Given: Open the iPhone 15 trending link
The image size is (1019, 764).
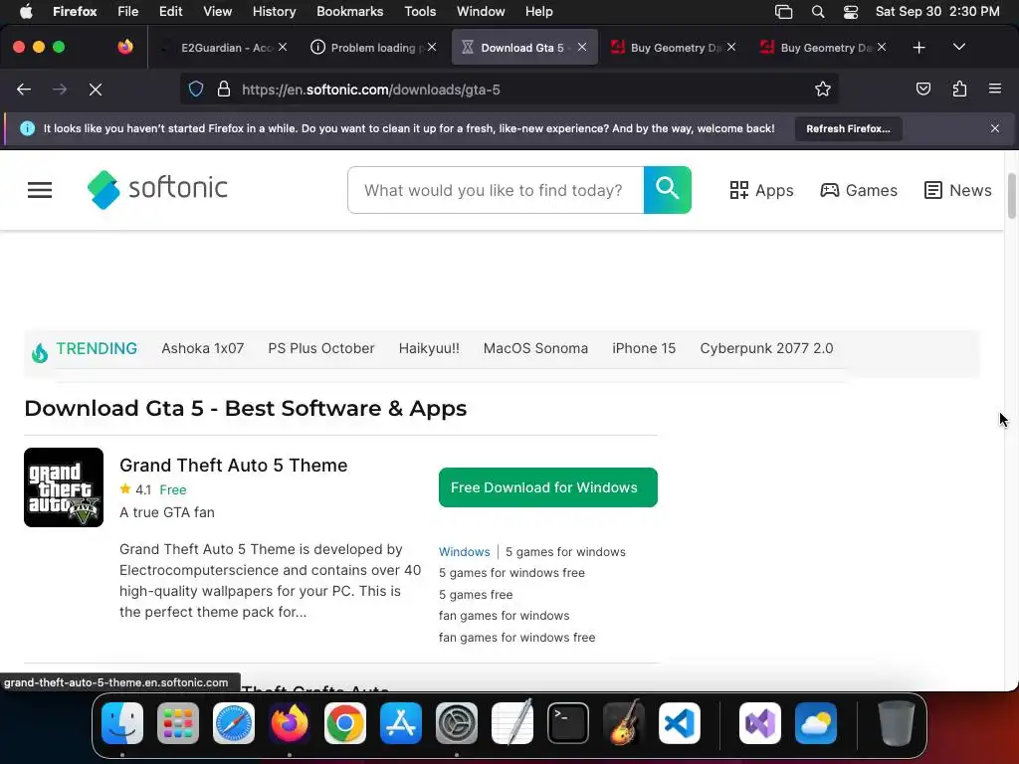Looking at the screenshot, I should tap(644, 348).
